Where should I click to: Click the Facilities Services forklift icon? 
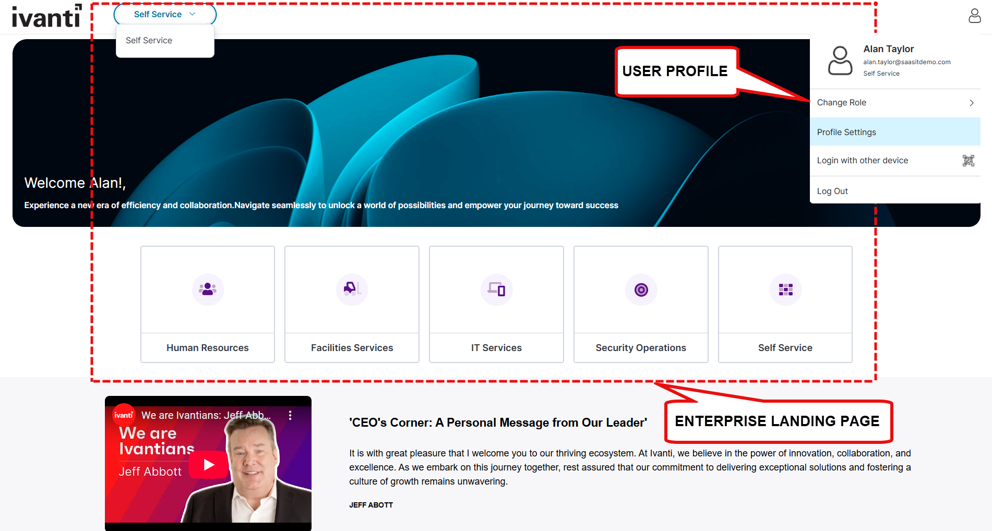(x=352, y=289)
